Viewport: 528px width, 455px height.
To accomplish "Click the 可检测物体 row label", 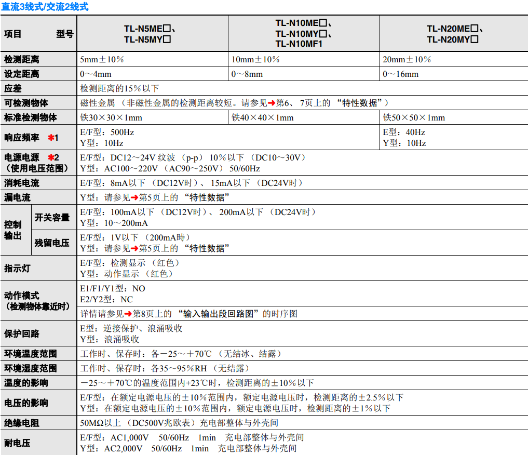I will (26, 103).
